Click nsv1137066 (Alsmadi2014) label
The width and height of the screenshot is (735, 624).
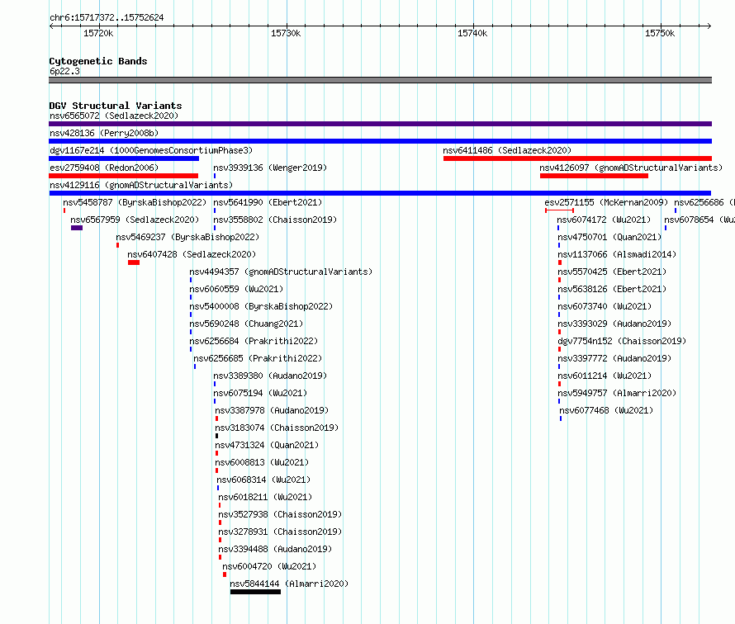(617, 254)
